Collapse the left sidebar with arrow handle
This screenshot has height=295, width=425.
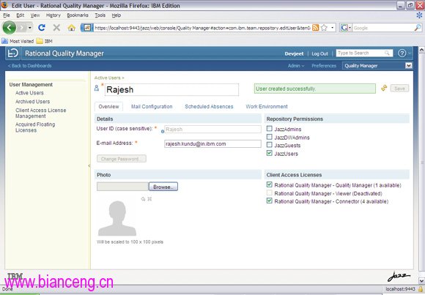point(89,165)
